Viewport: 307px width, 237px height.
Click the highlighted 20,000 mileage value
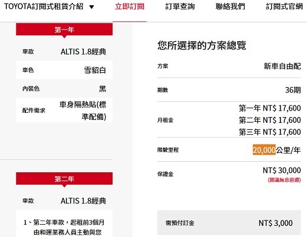coord(264,150)
